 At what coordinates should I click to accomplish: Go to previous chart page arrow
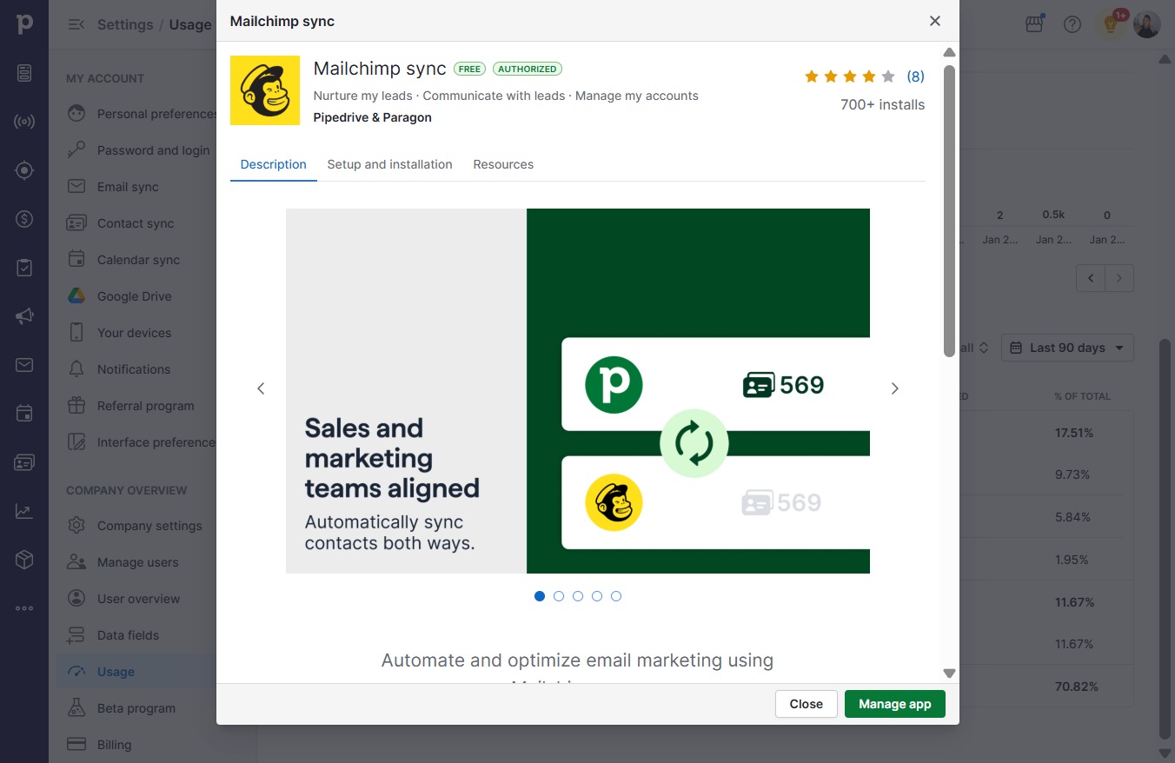click(1091, 278)
